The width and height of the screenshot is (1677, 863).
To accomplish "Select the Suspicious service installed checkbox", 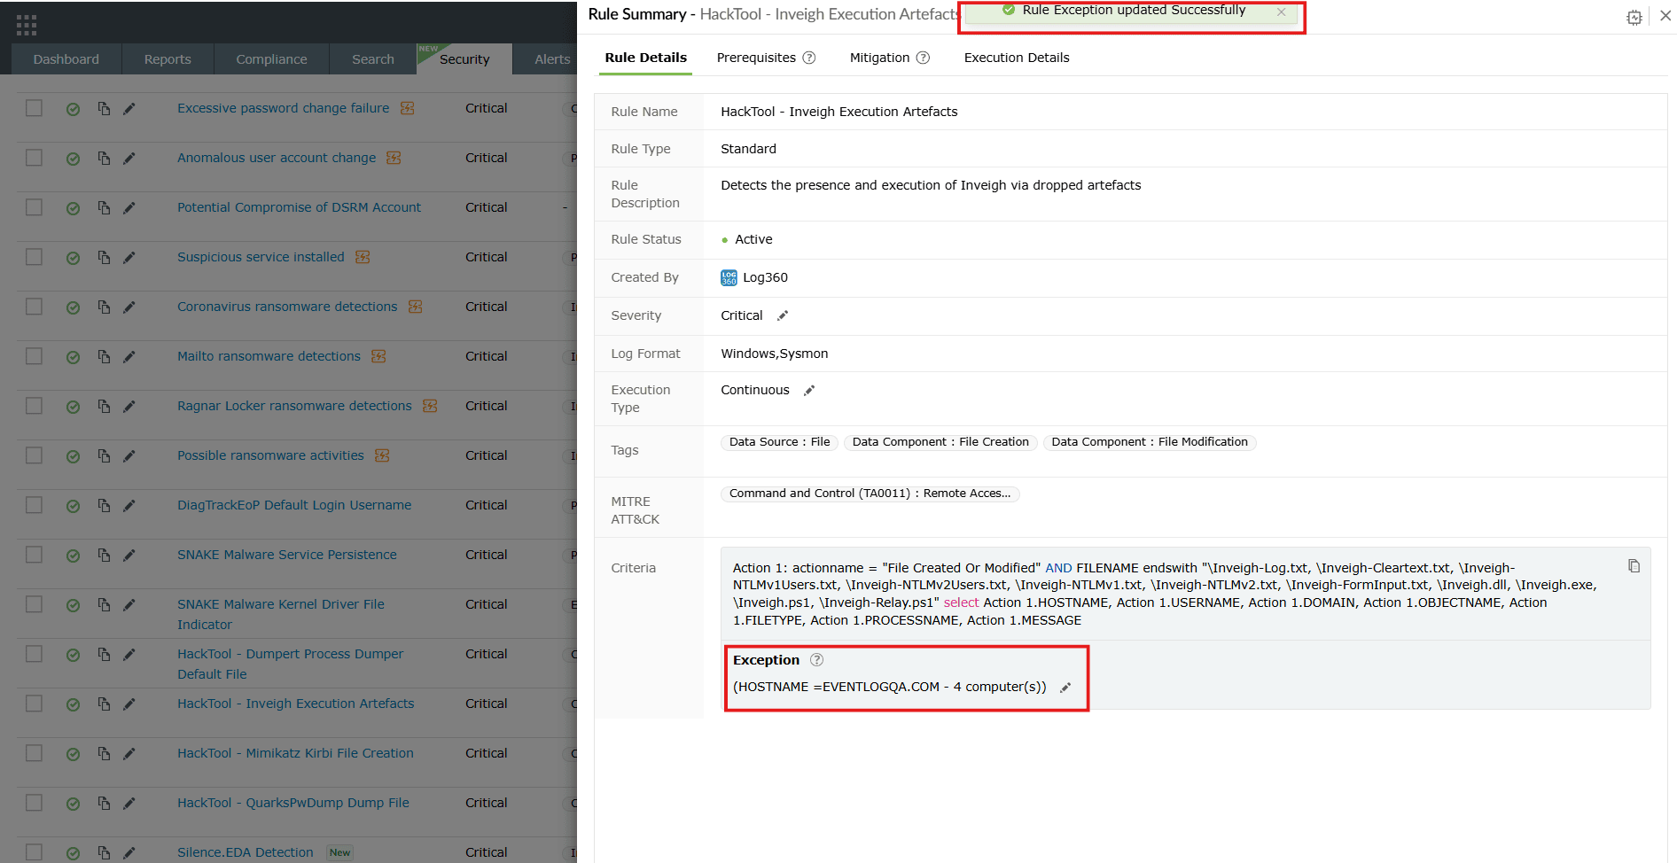I will (x=34, y=257).
